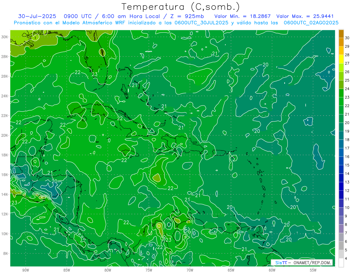This screenshot has width=355, height=274.
Task: Click the 55W longitude axis label
Action: pyautogui.click(x=313, y=270)
